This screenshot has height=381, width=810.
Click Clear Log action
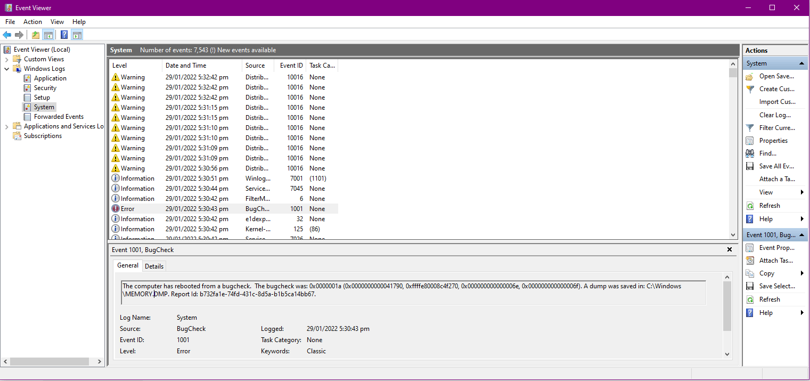775,115
